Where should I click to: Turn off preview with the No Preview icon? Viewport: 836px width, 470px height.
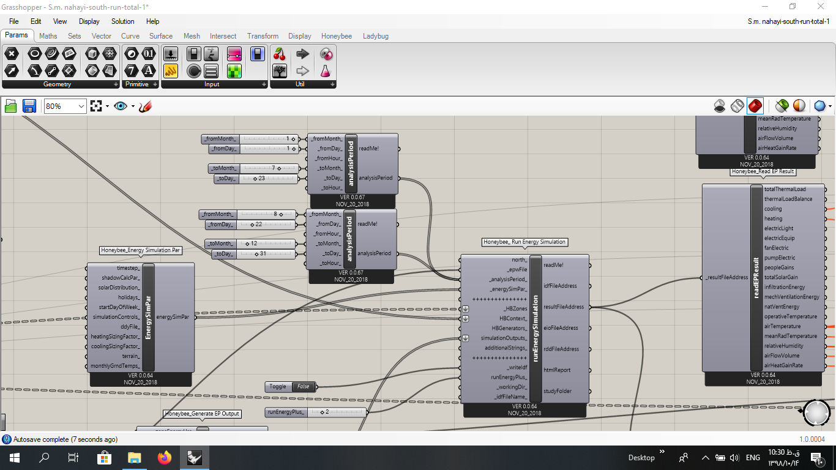(x=720, y=106)
